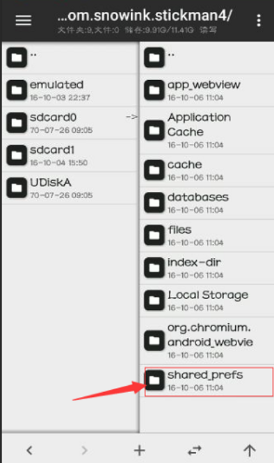Open the emulated folder
Screen dimensions: 274x463
pyautogui.click(x=70, y=90)
